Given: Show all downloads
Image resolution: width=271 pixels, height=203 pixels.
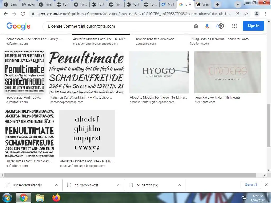Looking at the screenshot, I should pos(251,185).
